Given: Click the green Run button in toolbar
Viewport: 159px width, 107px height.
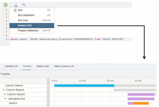Looking at the screenshot, I should pyautogui.click(x=5, y=5).
